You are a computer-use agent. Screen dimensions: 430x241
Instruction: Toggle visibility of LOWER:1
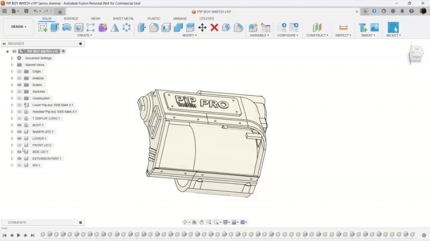point(19,139)
